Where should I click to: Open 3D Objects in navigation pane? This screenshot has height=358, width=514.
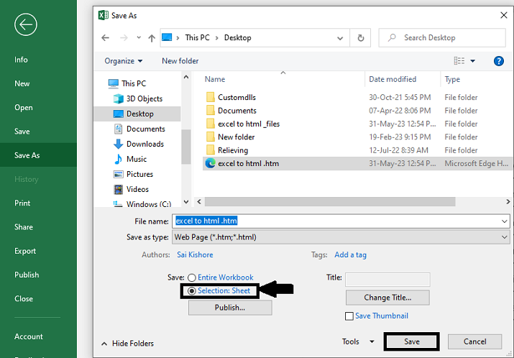[x=138, y=98]
